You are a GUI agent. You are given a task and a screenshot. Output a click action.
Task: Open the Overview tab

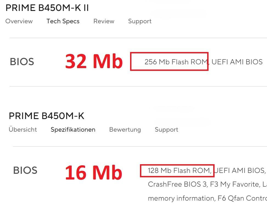pos(19,21)
